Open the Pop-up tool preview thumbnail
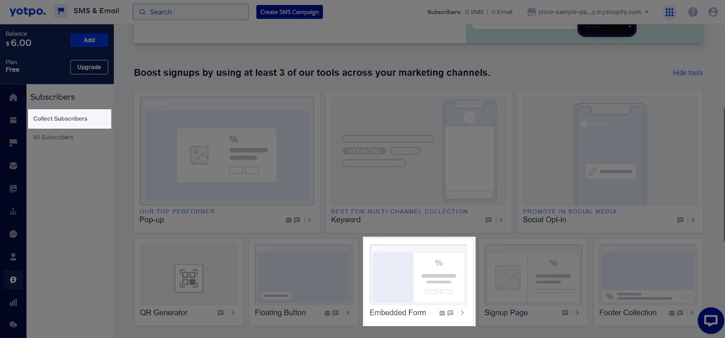The width and height of the screenshot is (725, 338). point(227,151)
